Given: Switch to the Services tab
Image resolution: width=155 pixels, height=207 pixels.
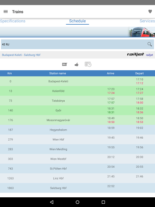Looking at the screenshot, I should (x=147, y=21).
